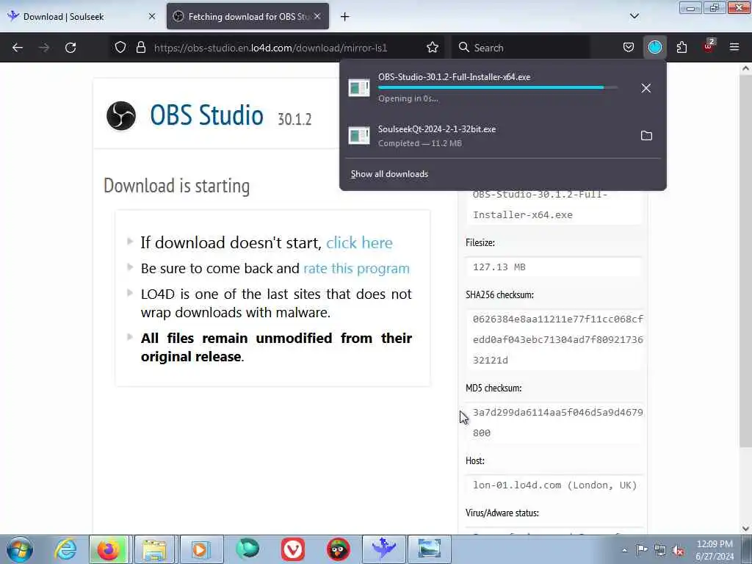Screen dimensions: 752x564
Task: Click the SHA256 checksum value starting 0626384e
Action: (558, 339)
